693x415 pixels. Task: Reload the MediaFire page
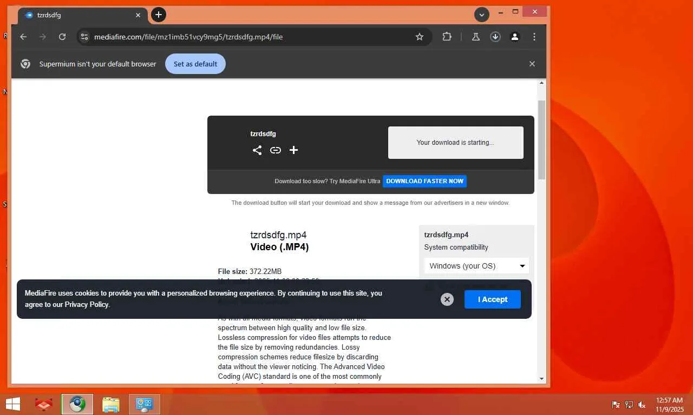coord(62,37)
